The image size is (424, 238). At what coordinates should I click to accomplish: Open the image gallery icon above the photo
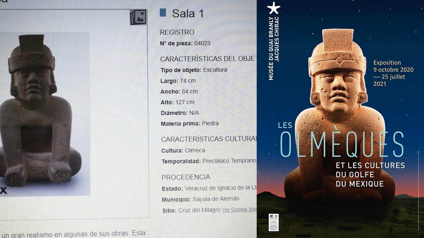[x=138, y=17]
